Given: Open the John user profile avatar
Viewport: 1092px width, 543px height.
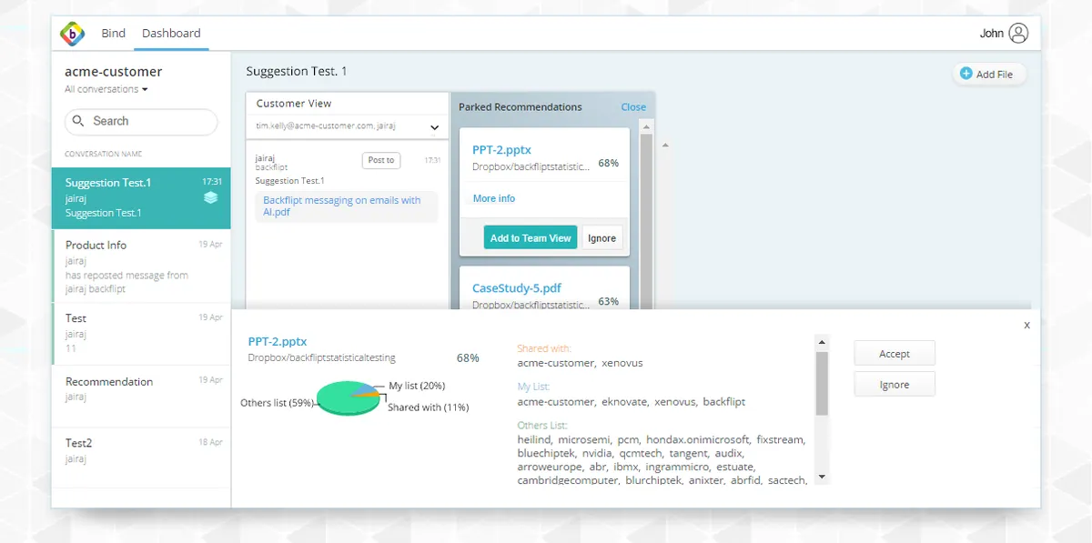Looking at the screenshot, I should (1018, 34).
